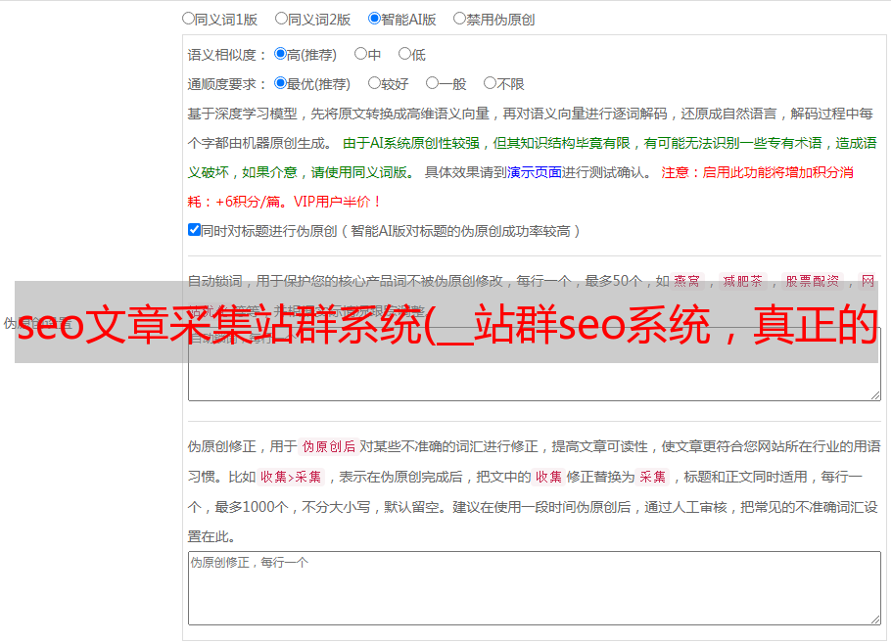Click inside the 伪原创修正 text area
The width and height of the screenshot is (892, 644).
coord(535,588)
